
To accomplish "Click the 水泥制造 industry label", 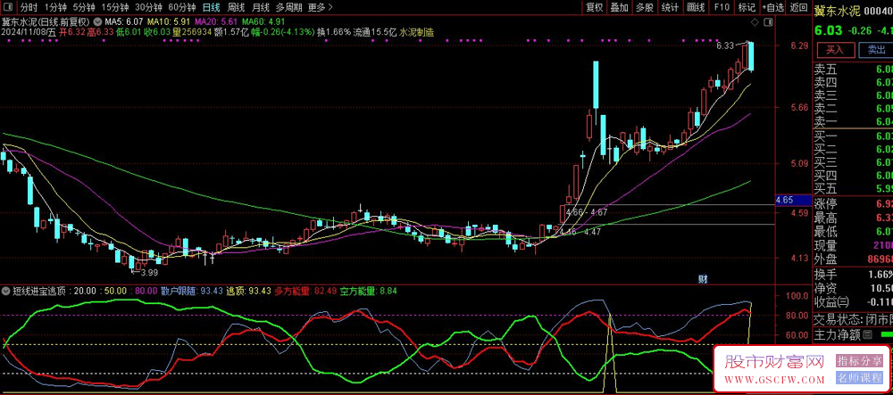I will 416,31.
